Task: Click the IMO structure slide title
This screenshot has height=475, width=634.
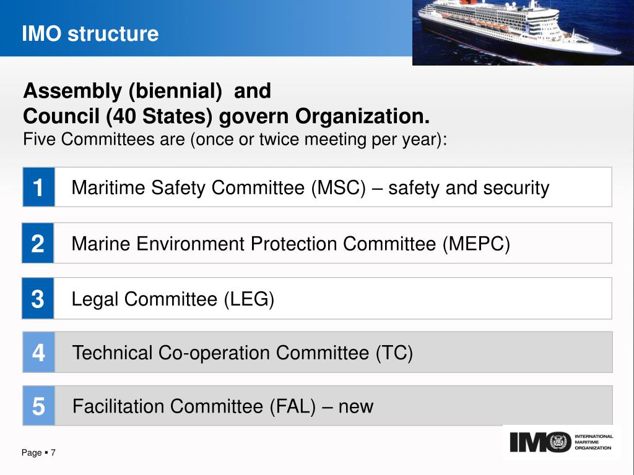Action: [x=90, y=33]
